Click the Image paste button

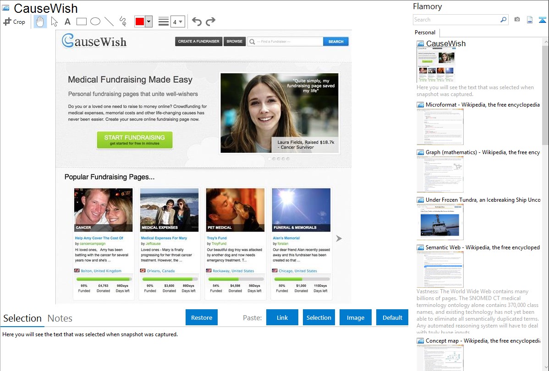coord(355,317)
